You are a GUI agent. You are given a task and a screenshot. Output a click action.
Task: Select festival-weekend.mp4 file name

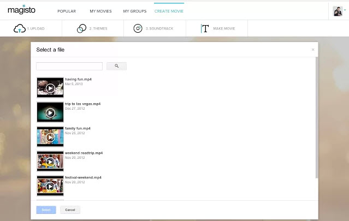(83, 177)
